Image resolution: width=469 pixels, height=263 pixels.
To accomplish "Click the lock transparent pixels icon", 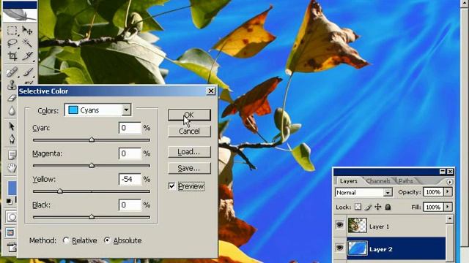I will (358, 207).
